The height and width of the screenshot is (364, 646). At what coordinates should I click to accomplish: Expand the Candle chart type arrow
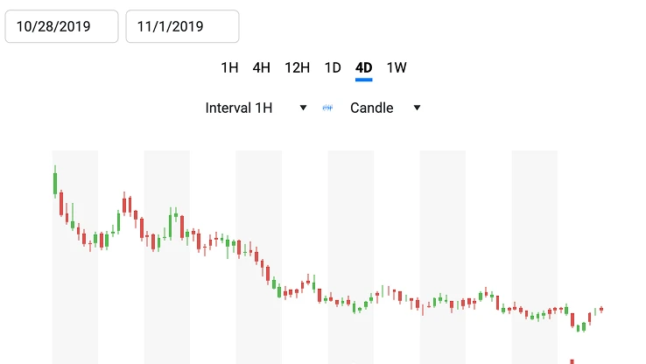(417, 108)
